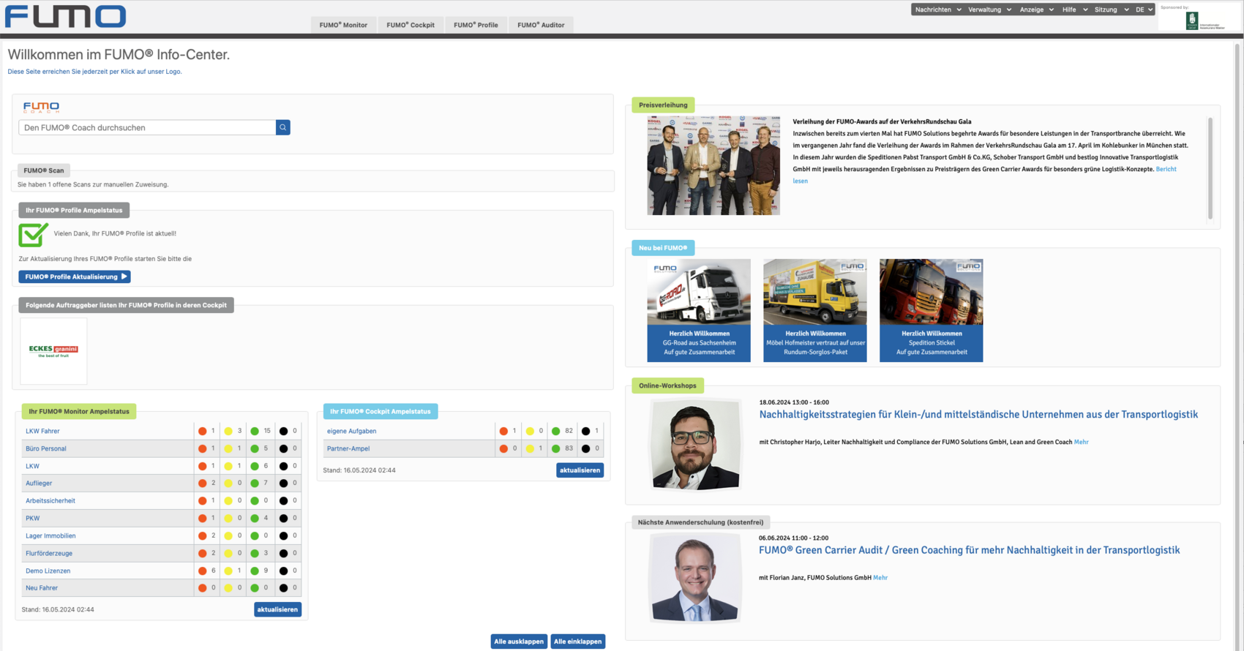Click the Eckes Granini client logo
Screen dimensions: 1244x651
click(53, 351)
